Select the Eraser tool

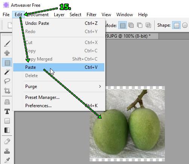point(7,141)
